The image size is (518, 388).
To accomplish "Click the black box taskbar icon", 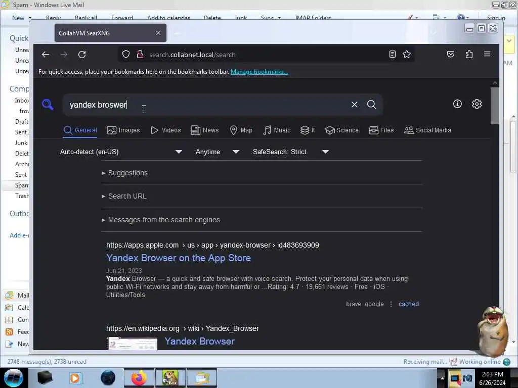I will 45,378.
